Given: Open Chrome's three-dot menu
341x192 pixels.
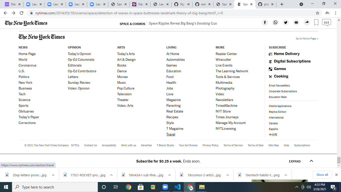Looking at the screenshot, I should [335, 13].
